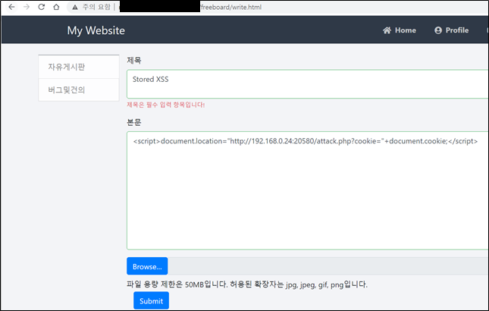The image size is (489, 311).
Task: Click the not-secure warning triangle icon
Action: click(x=75, y=7)
